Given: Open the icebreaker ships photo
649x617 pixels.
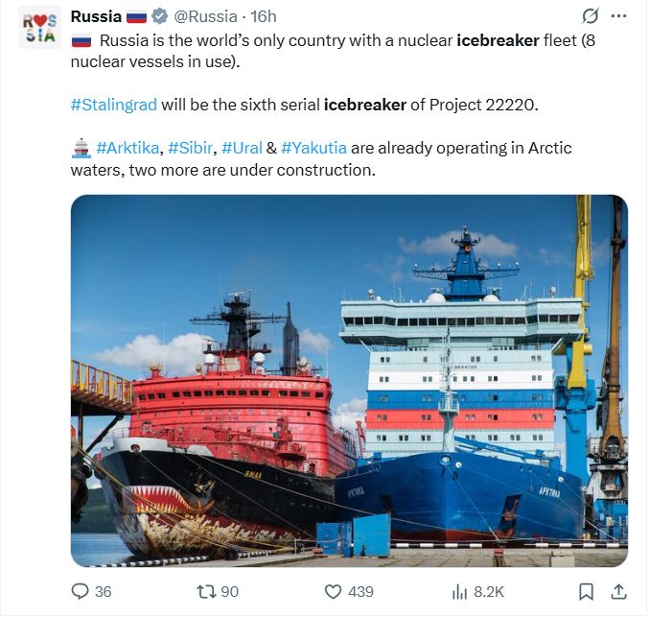Looking at the screenshot, I should coord(349,380).
